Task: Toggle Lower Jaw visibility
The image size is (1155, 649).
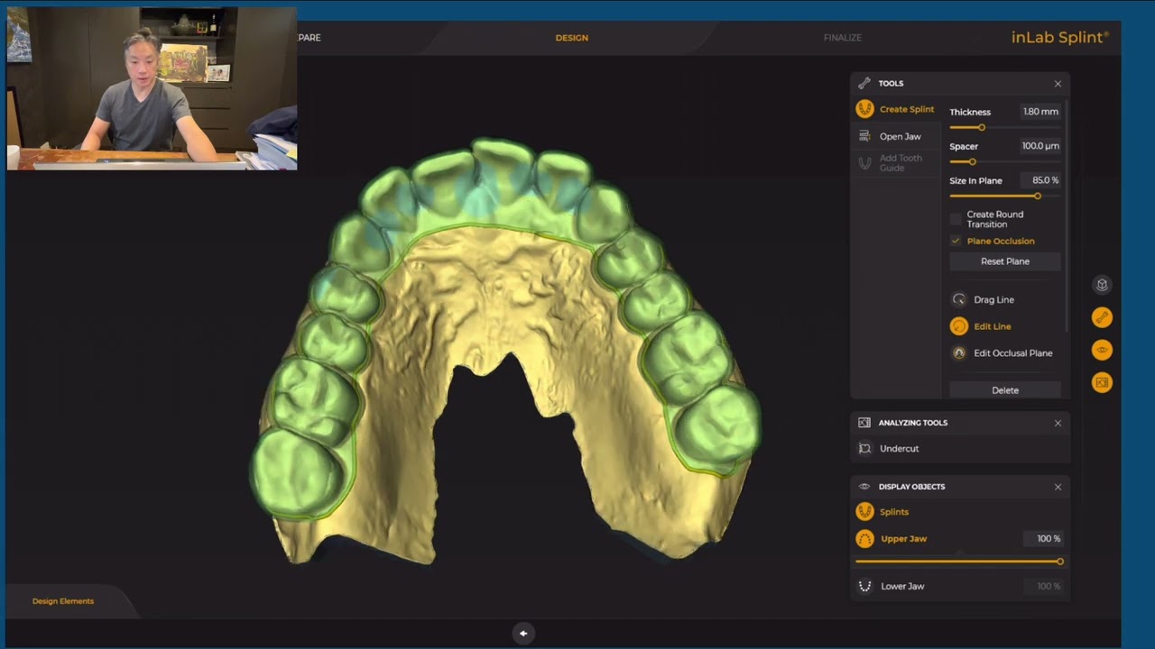Action: click(x=891, y=586)
